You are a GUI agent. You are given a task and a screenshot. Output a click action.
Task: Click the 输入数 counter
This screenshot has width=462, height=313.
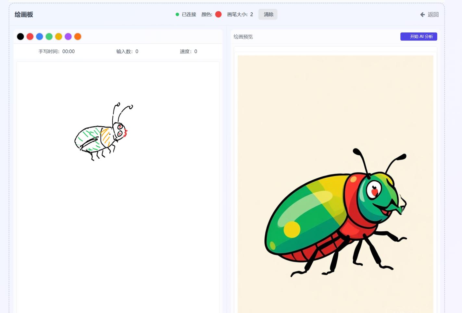tap(128, 51)
